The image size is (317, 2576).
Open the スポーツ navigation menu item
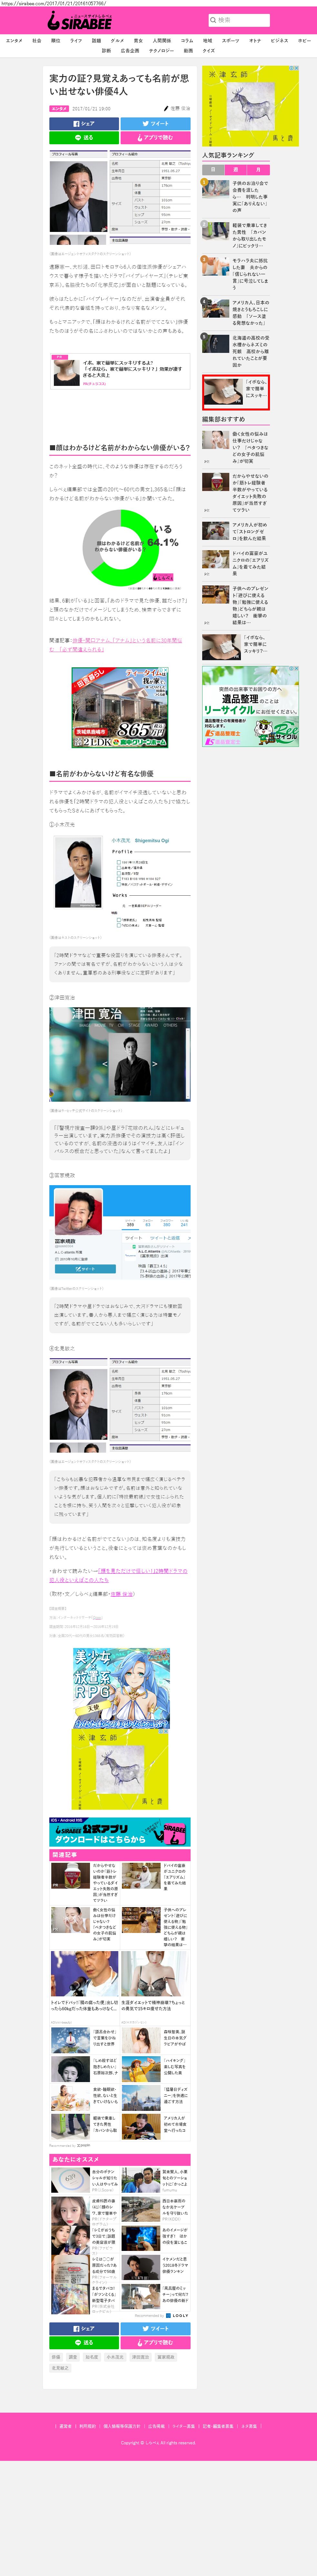[x=230, y=41]
